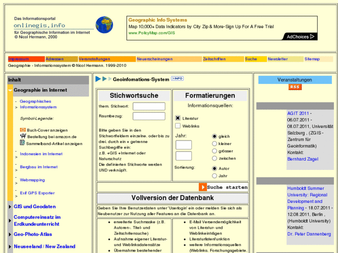The image size is (338, 253).
Task: Expand the Neuseeland / New Zealand arrow
Action: click(10, 247)
